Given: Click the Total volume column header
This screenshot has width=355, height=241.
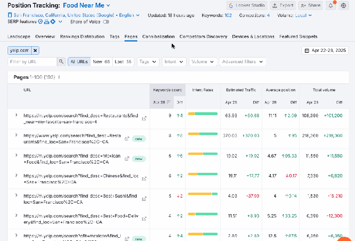Looking at the screenshot, I should point(324,90).
